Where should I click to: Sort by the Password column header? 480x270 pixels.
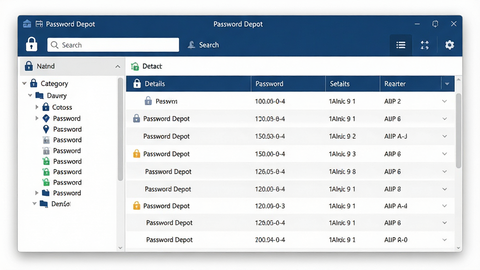click(x=288, y=84)
